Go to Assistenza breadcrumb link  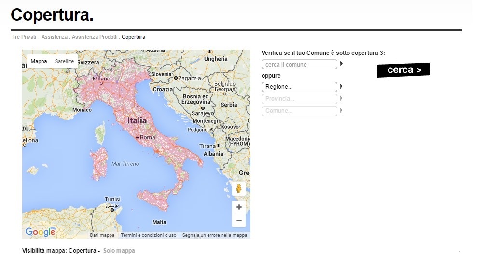(54, 37)
